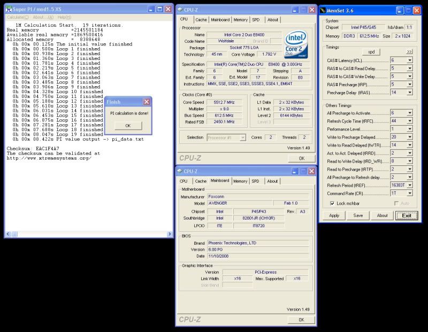Close the Finish dialog with X

(147, 102)
